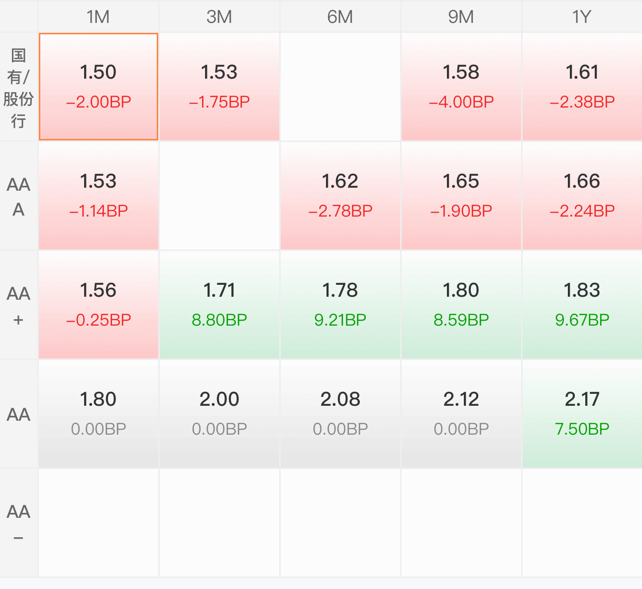Select the gray 2.08 cell

[340, 414]
